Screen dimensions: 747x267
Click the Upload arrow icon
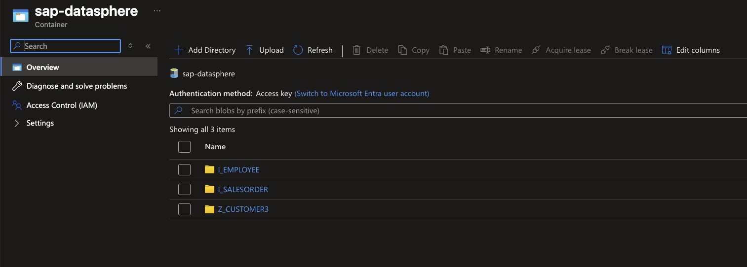click(249, 50)
